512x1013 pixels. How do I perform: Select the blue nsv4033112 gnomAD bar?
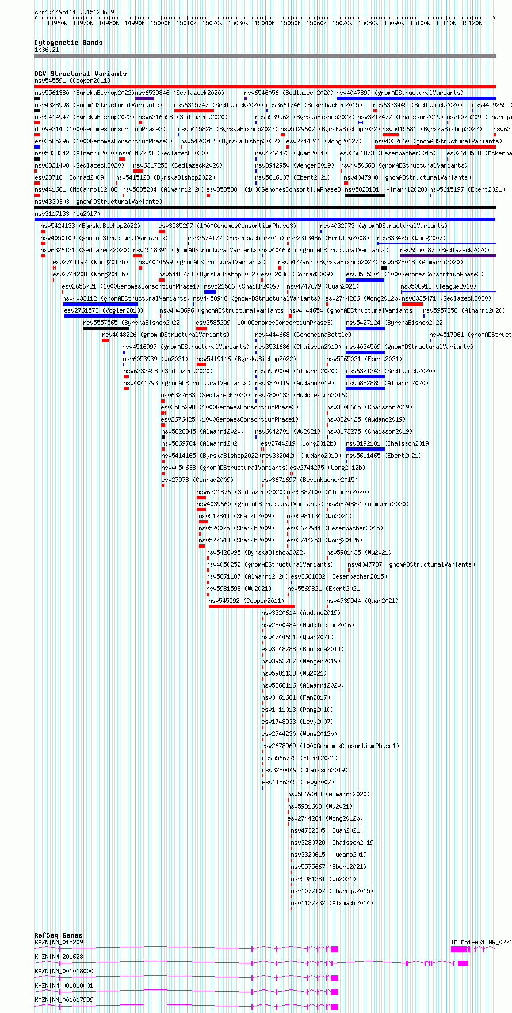point(100,304)
